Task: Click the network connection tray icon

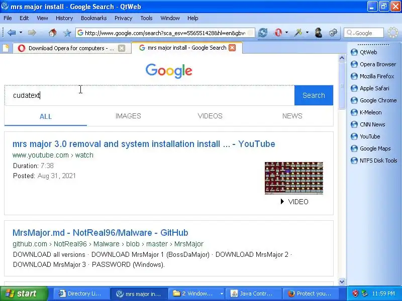Action: coord(365,293)
